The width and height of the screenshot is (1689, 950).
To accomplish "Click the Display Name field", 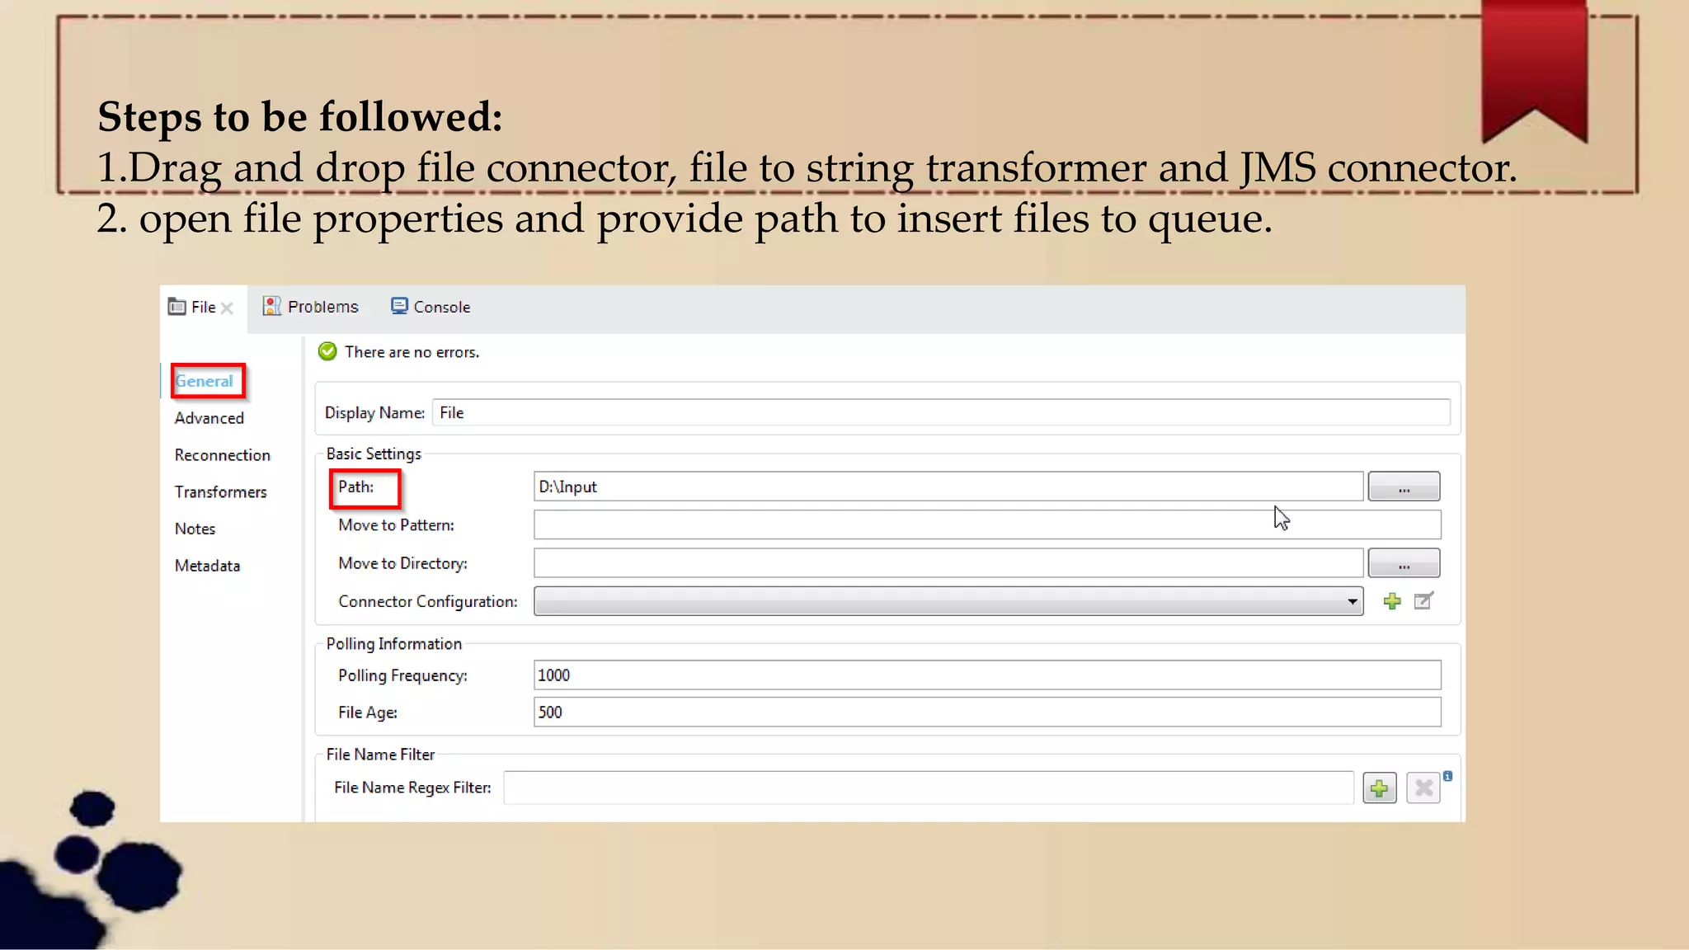I will point(941,412).
